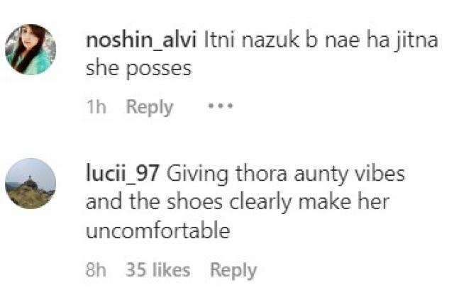The width and height of the screenshot is (454, 302).
Task: Click the 8h timestamp on lucii_97's comment
Action: point(96,270)
